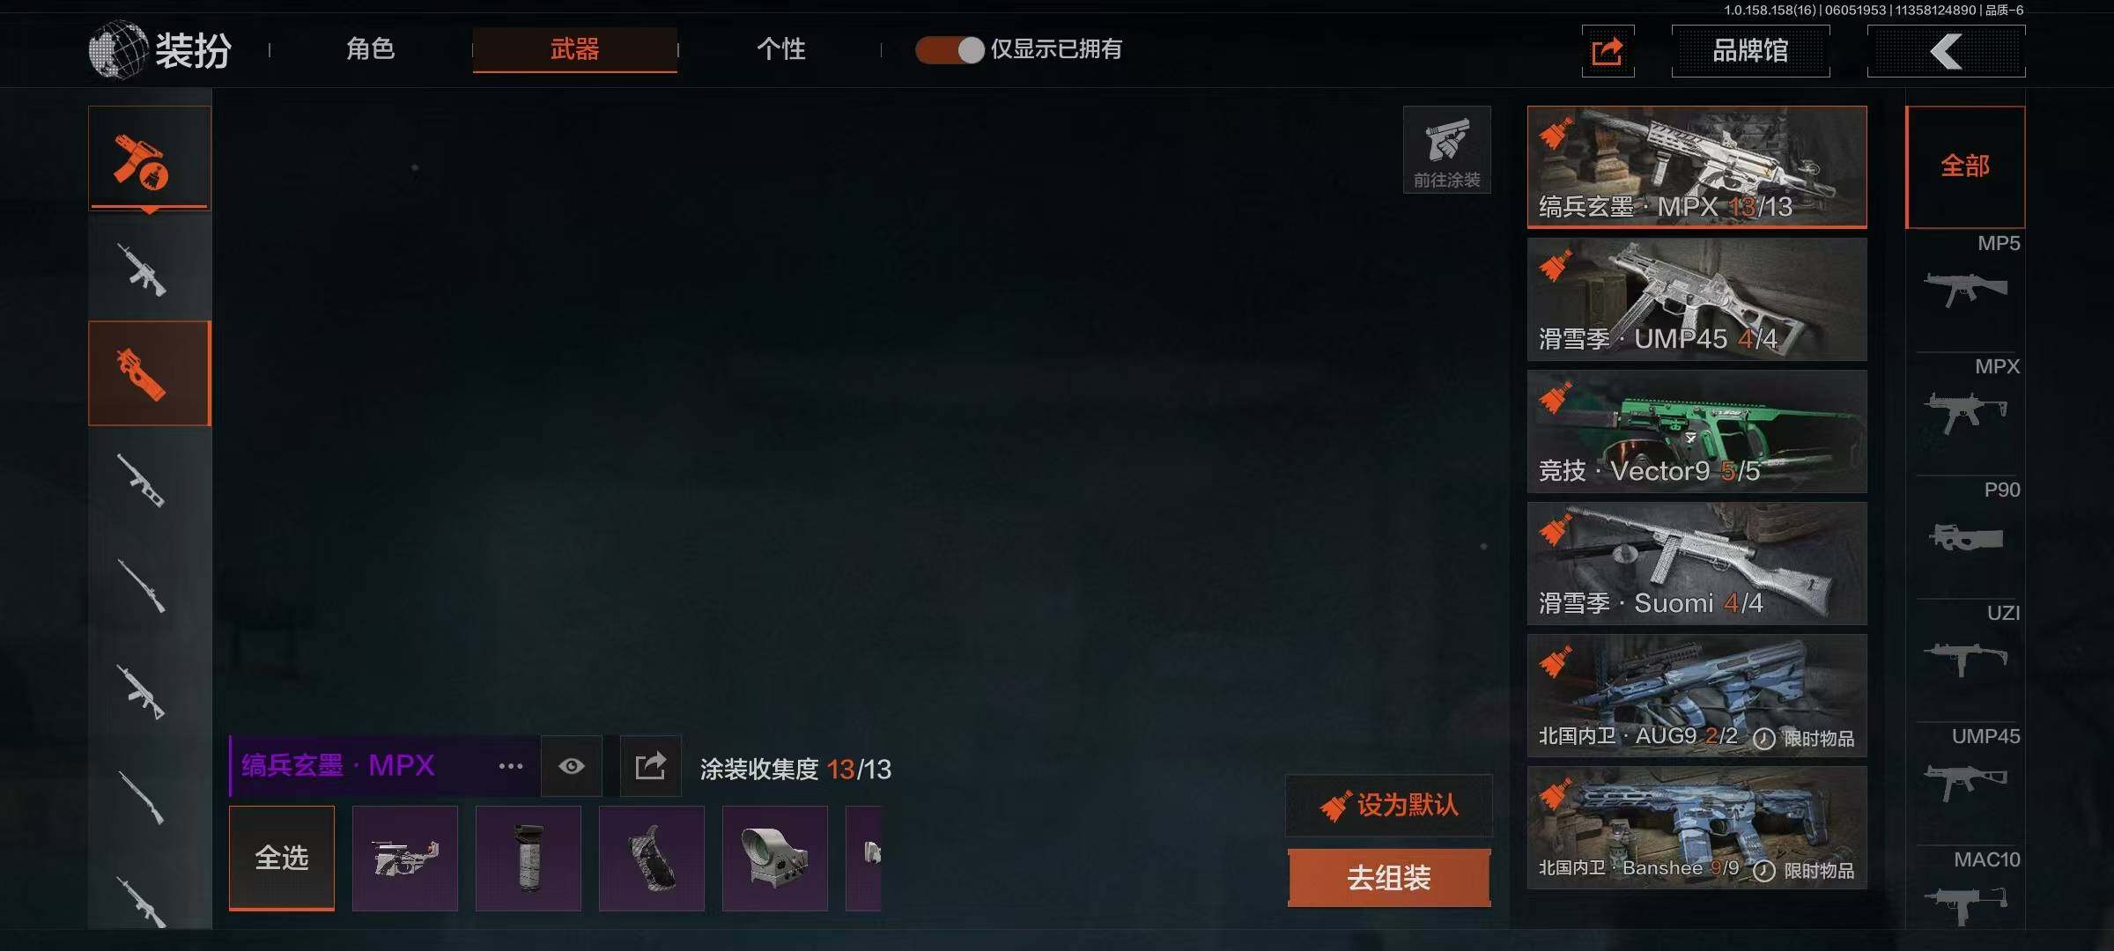Share the 缟兵玄墨 MPX skin
The height and width of the screenshot is (951, 2114).
[650, 766]
